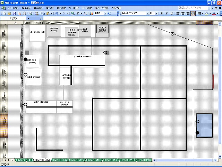The width and height of the screenshot is (222, 167).
Task: Open the ファイル(F) menu
Action: 13,8
